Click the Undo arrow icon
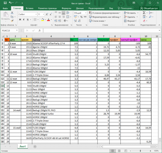162x153 pixels. point(10,3)
